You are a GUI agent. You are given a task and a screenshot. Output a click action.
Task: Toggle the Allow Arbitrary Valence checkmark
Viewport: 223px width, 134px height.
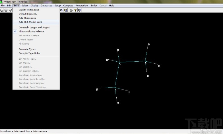[x=15, y=32]
